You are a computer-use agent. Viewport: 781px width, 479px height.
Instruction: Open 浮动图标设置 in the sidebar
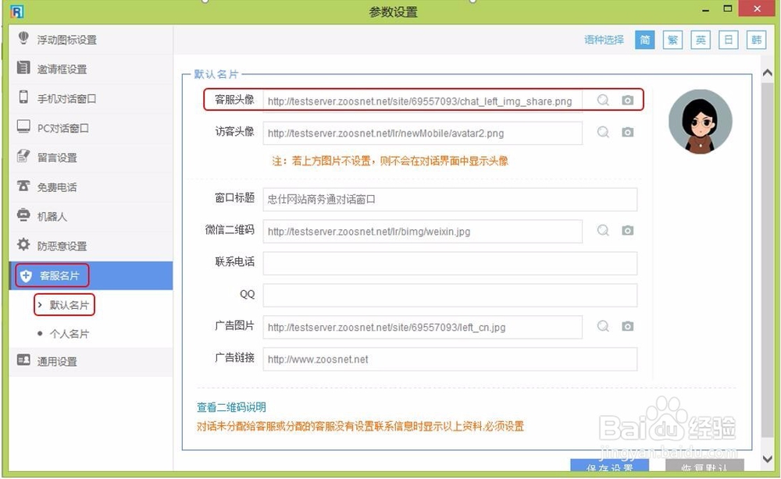[x=91, y=40]
